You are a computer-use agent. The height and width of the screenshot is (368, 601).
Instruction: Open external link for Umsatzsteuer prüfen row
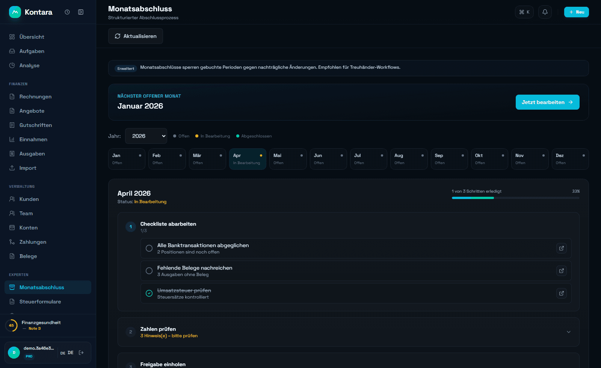(x=562, y=293)
